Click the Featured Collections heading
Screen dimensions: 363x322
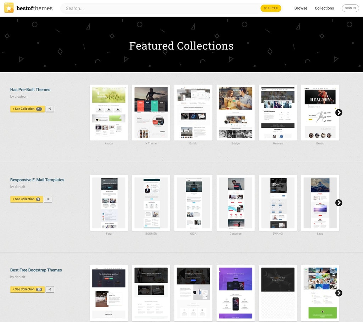tap(181, 46)
